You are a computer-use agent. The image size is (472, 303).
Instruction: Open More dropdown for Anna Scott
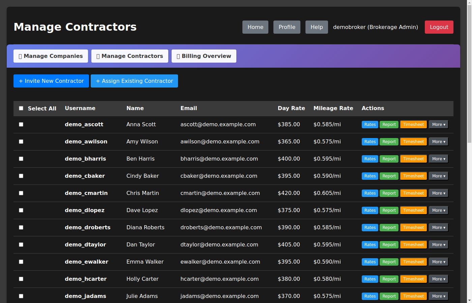pos(439,125)
